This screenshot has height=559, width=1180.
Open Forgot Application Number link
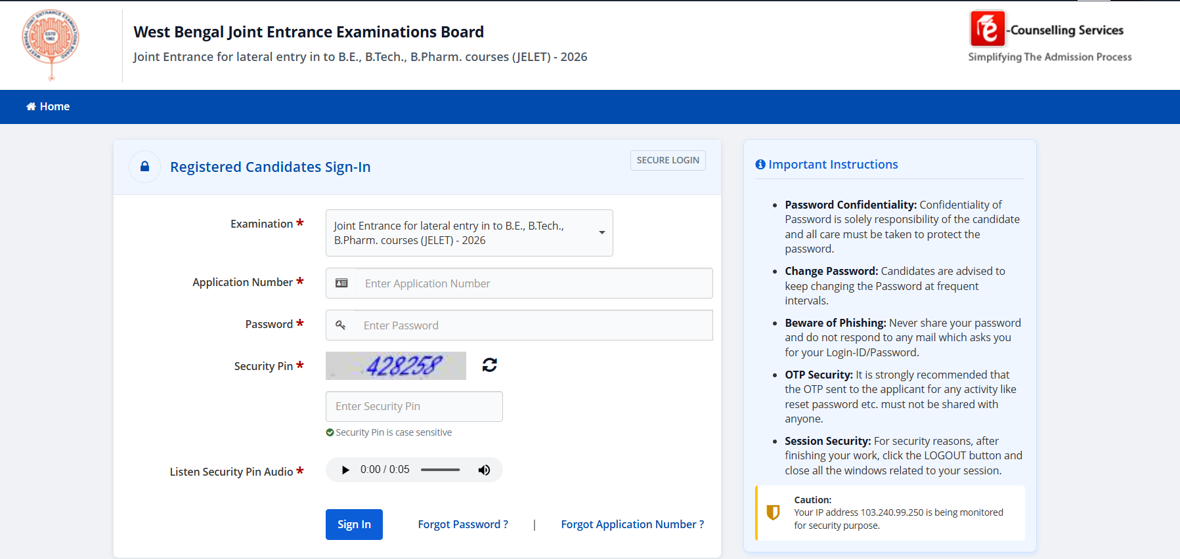[632, 524]
